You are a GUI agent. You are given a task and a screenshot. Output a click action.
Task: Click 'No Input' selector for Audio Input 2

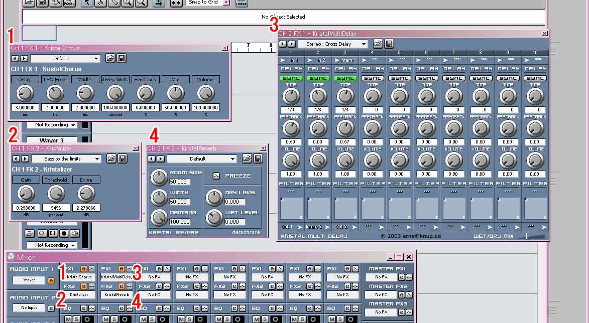click(29, 307)
